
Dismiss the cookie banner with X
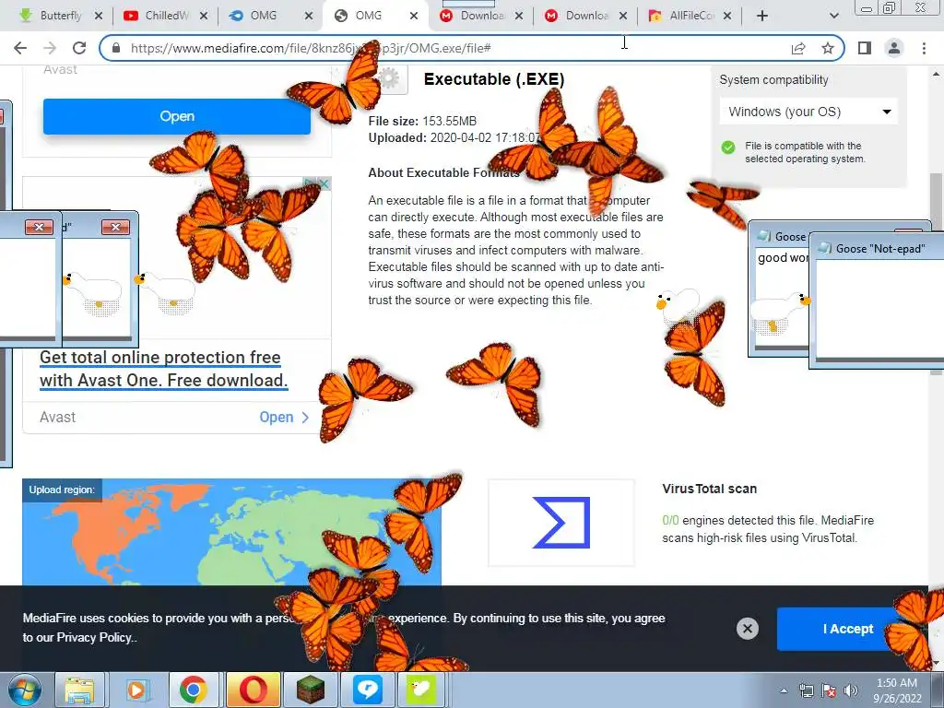[x=747, y=629]
